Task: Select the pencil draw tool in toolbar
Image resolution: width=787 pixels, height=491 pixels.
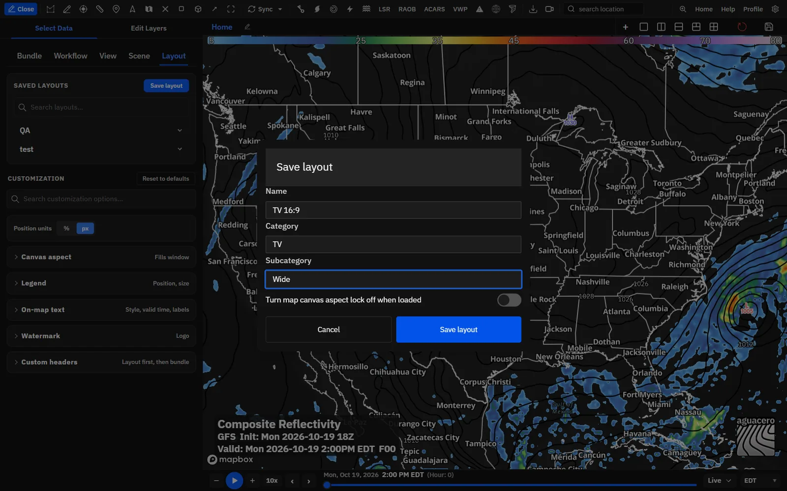Action: 67,9
